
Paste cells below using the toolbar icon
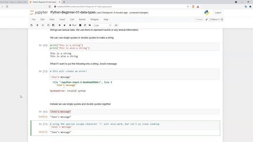(53, 25)
